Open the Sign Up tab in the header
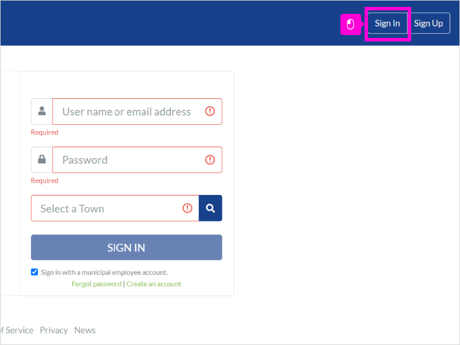This screenshot has width=460, height=345. (x=428, y=24)
